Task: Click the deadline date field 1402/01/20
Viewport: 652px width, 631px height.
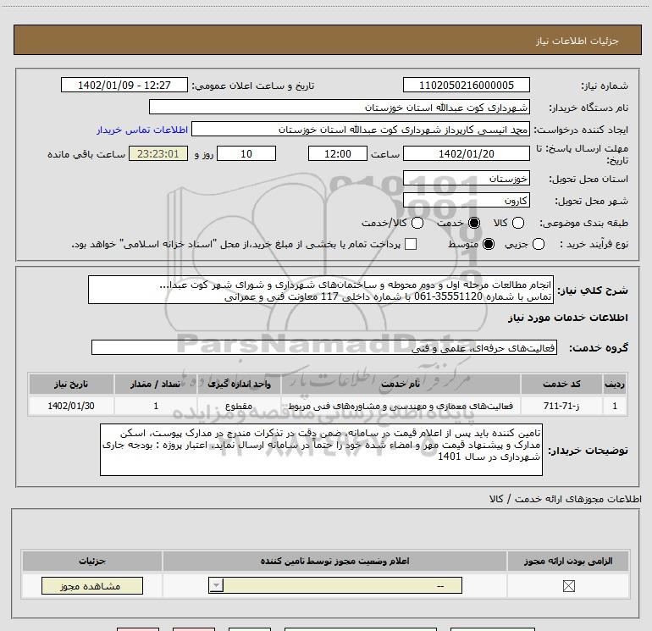Action: click(x=466, y=153)
